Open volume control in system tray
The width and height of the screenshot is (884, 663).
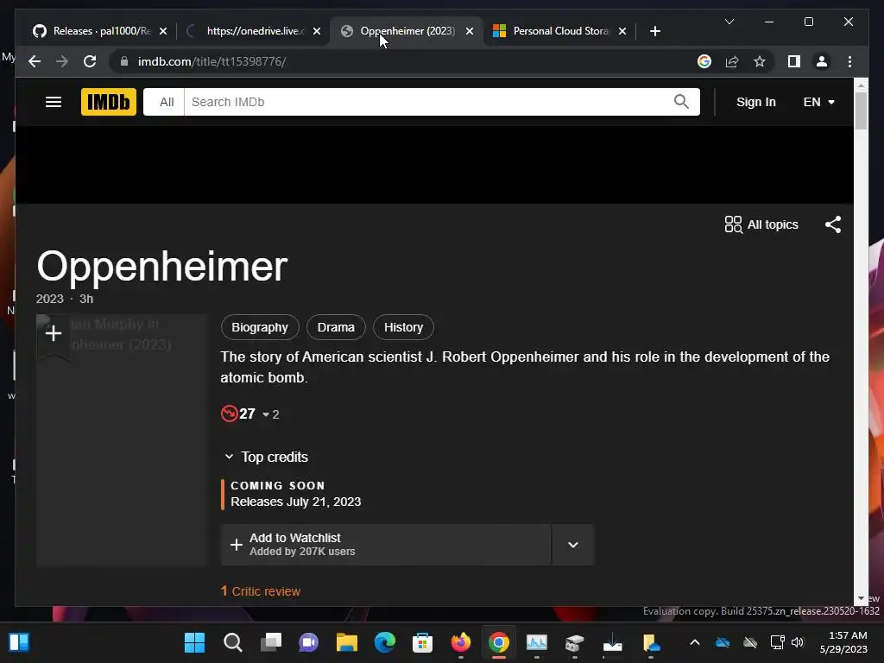coord(798,642)
